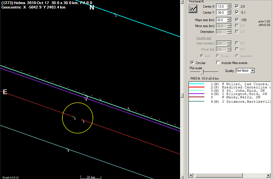Click inside the Center X input field
This screenshot has width=273, height=179.
click(x=221, y=6)
